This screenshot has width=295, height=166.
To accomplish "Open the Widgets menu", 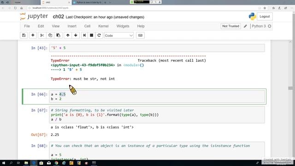I will pos(123,26).
